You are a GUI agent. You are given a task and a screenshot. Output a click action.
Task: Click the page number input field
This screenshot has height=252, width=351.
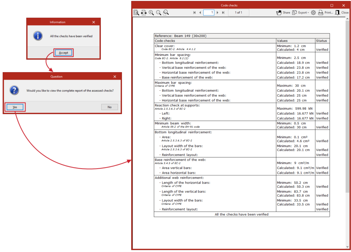point(209,13)
